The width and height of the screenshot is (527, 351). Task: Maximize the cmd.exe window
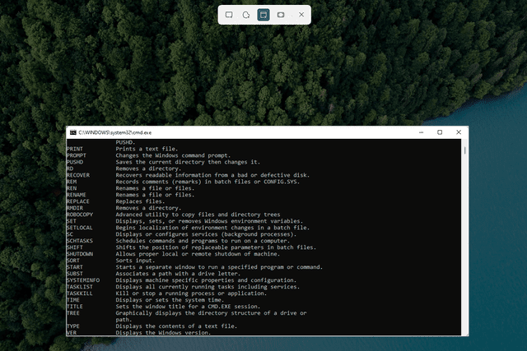tap(440, 132)
